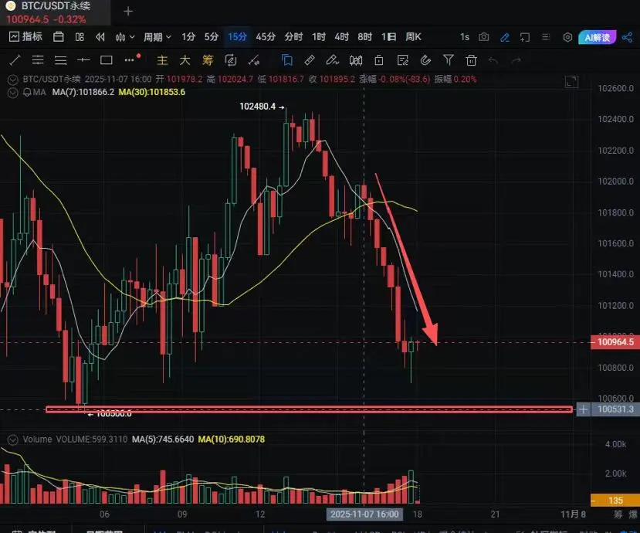Click the 大 indicator button

pos(185,60)
